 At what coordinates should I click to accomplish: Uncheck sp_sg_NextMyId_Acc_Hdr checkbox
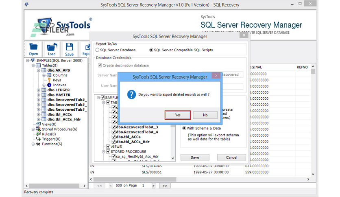coord(113,156)
